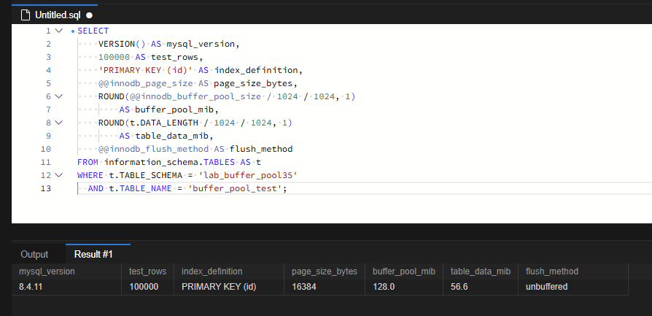Click the test_rows column header
The image size is (652, 316).
tap(147, 271)
